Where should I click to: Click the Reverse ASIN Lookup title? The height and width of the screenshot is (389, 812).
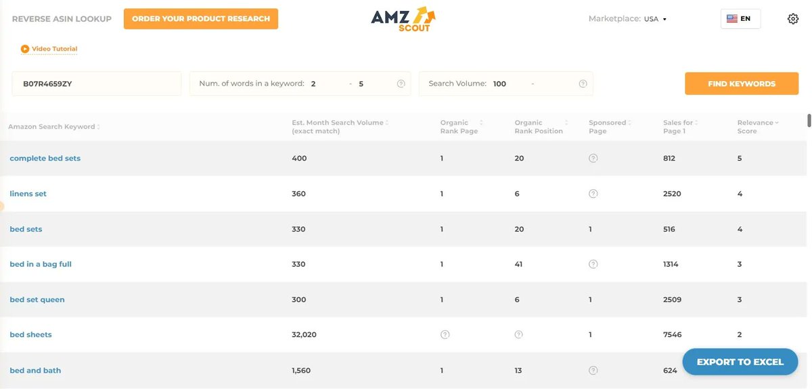(x=62, y=19)
